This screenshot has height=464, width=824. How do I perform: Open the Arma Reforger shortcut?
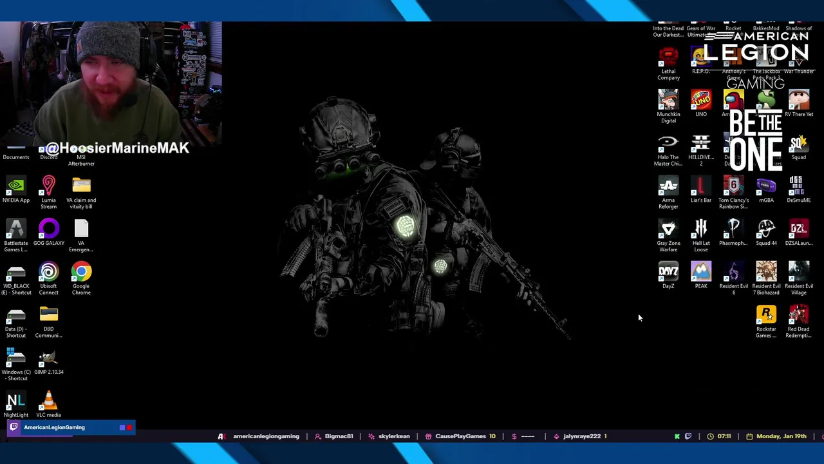[668, 192]
